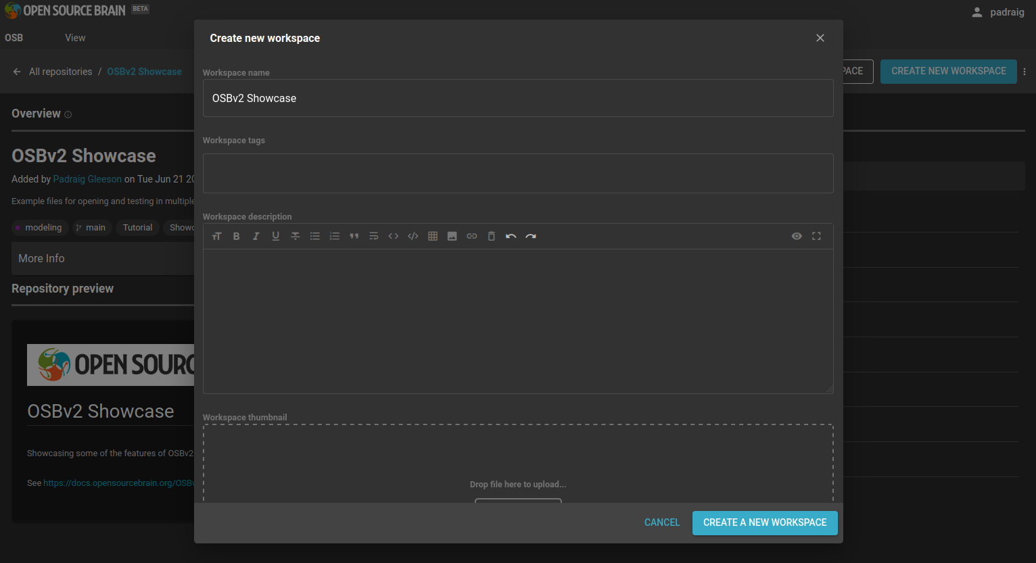Screen dimensions: 1036x563
Task: Click the Open Source Brain logo
Action: tap(65, 11)
